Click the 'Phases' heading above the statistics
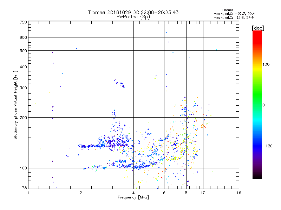Viewport: 281px width, 210px height. [x=227, y=10]
